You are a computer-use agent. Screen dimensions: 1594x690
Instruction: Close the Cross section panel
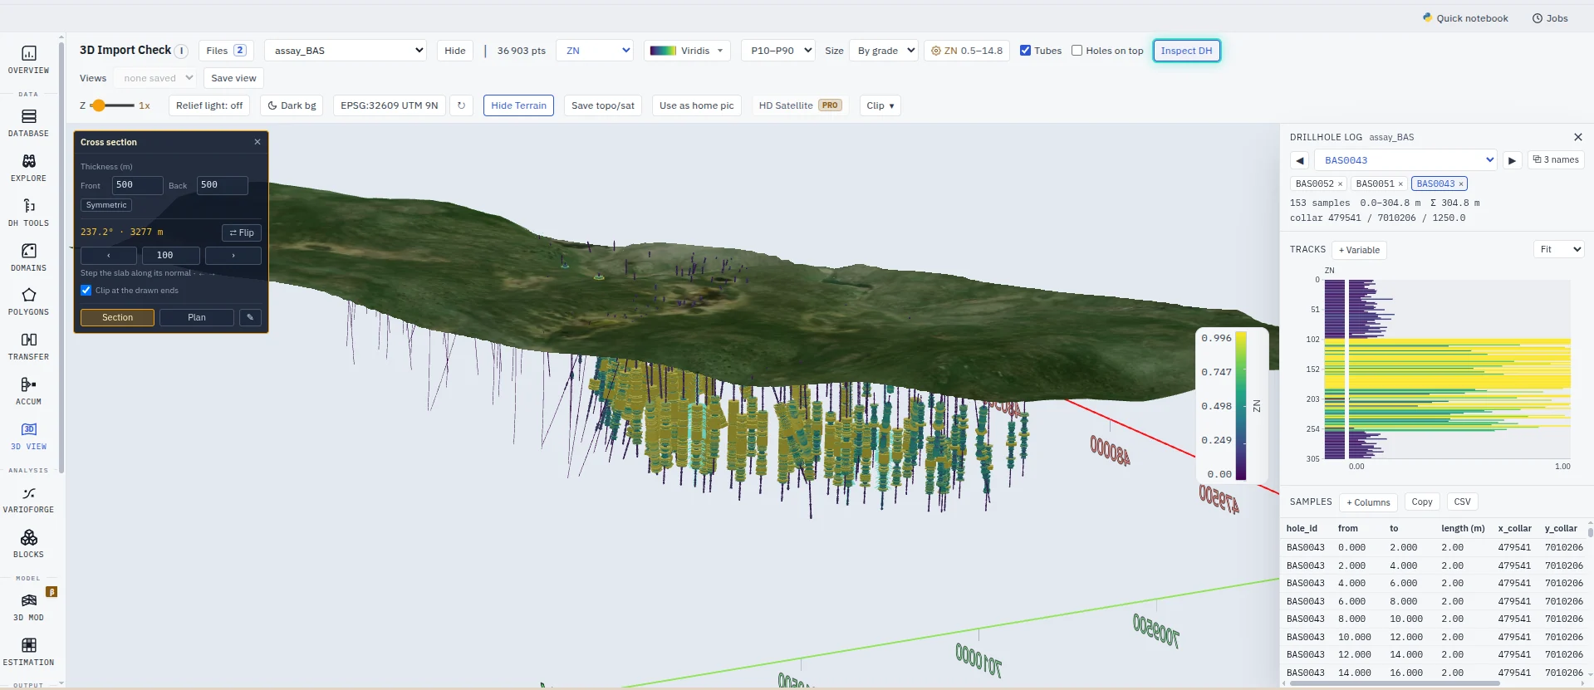[257, 142]
